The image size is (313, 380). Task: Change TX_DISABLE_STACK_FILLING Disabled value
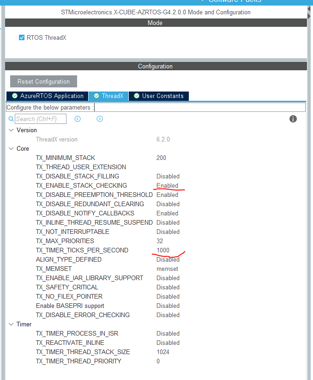tap(168, 177)
